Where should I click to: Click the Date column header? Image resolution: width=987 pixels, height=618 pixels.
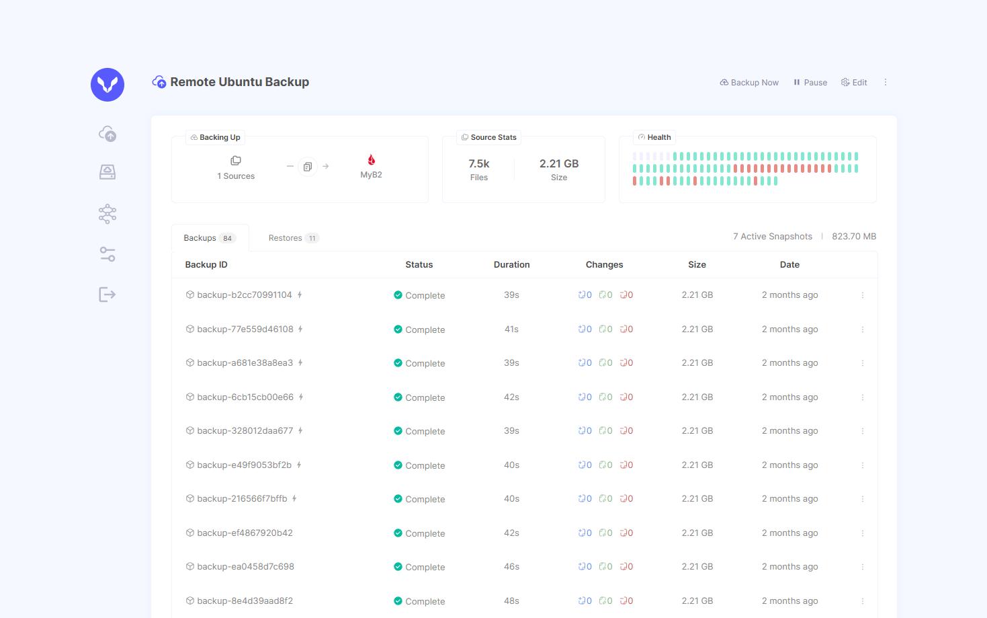[789, 265]
